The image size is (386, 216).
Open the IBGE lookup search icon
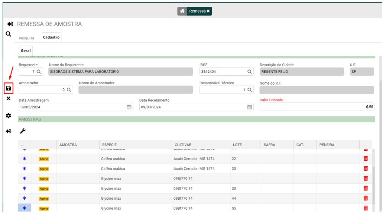[x=250, y=72]
